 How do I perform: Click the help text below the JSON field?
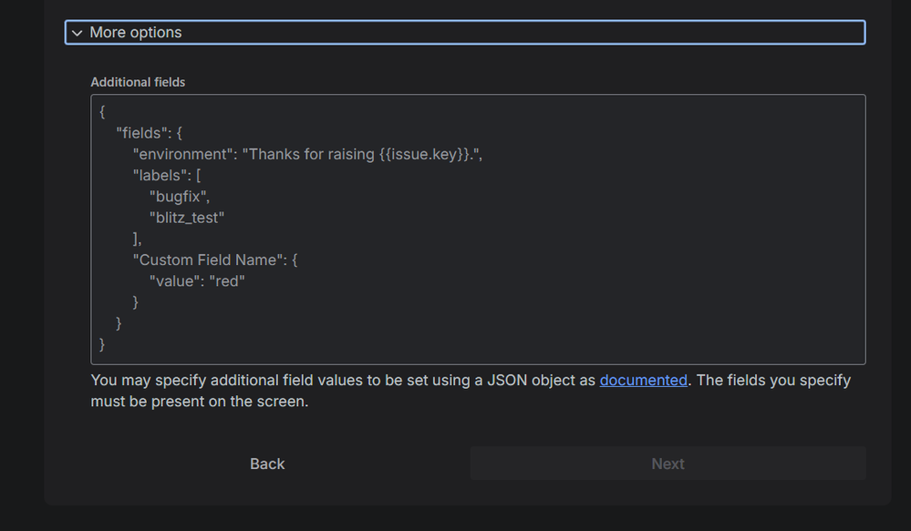[x=365, y=390]
